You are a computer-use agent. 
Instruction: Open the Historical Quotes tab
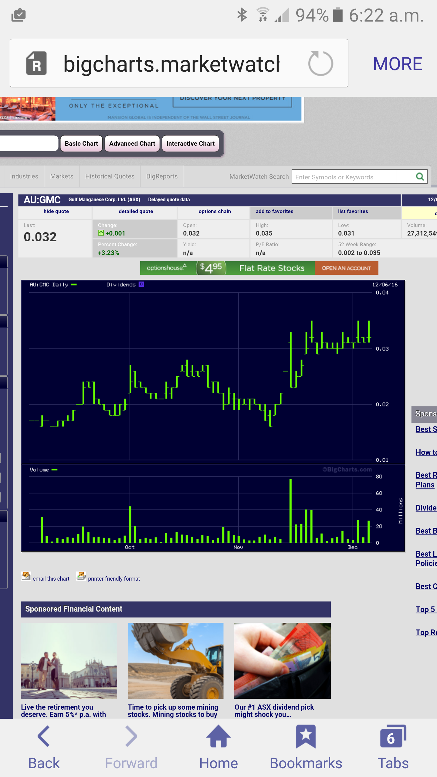(110, 176)
